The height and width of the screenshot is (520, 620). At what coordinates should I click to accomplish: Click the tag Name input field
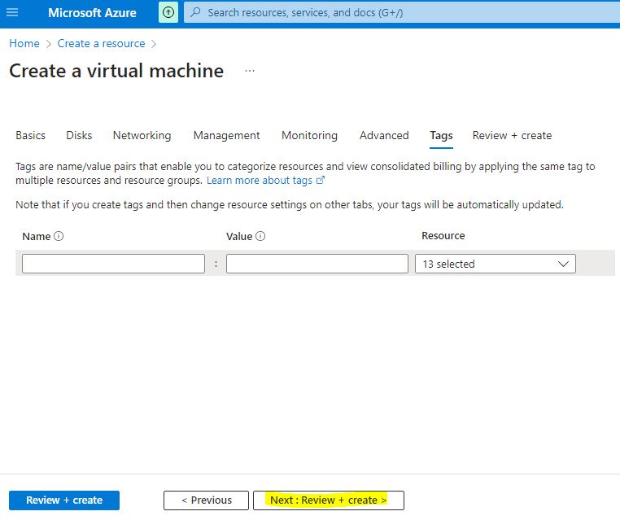tap(113, 264)
